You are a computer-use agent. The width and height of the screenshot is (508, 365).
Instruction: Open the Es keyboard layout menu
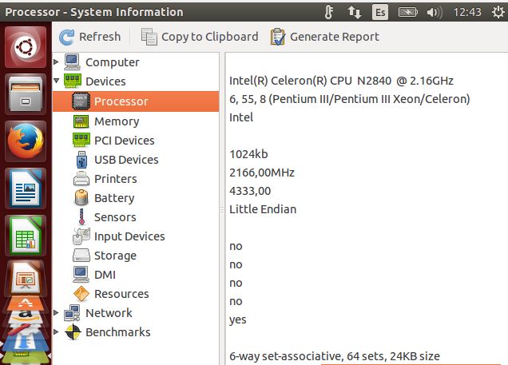pos(381,12)
